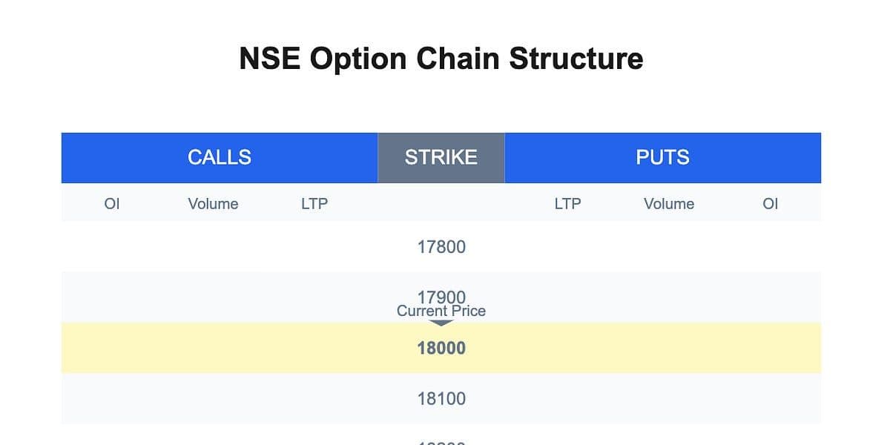Click the NSE Option Chain Structure title
The image size is (890, 445).
coord(441,59)
